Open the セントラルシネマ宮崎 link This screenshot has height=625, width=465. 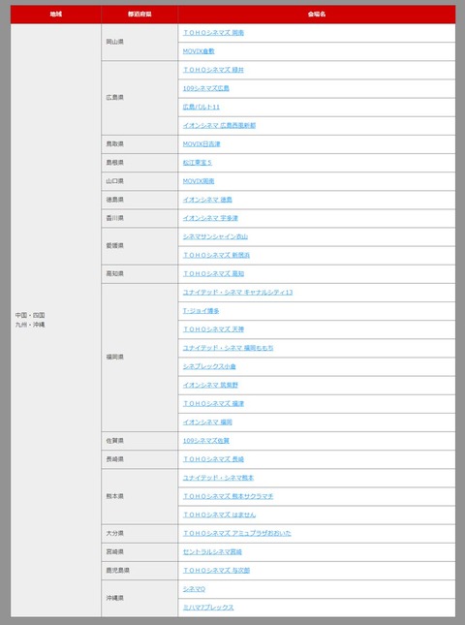click(212, 551)
